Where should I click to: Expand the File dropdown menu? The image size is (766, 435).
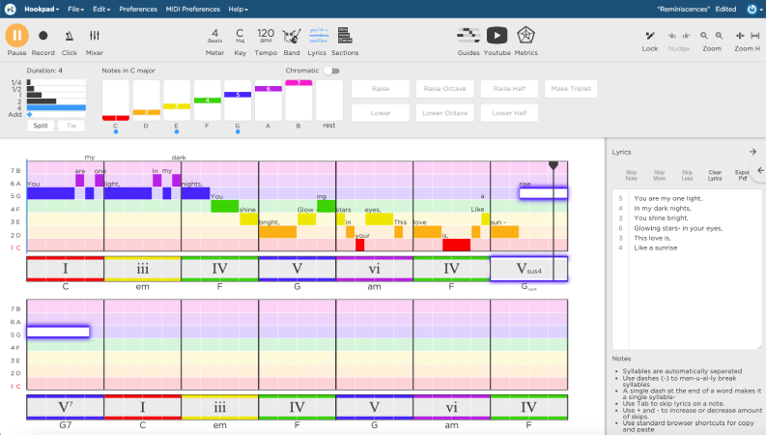[x=75, y=9]
